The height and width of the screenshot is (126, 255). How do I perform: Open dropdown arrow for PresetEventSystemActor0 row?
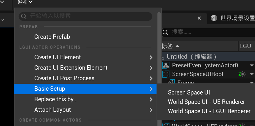click(251, 65)
